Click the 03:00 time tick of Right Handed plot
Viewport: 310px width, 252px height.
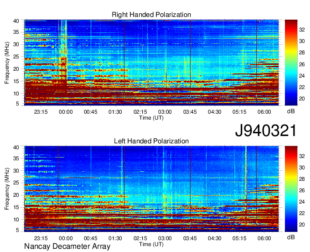165,112
